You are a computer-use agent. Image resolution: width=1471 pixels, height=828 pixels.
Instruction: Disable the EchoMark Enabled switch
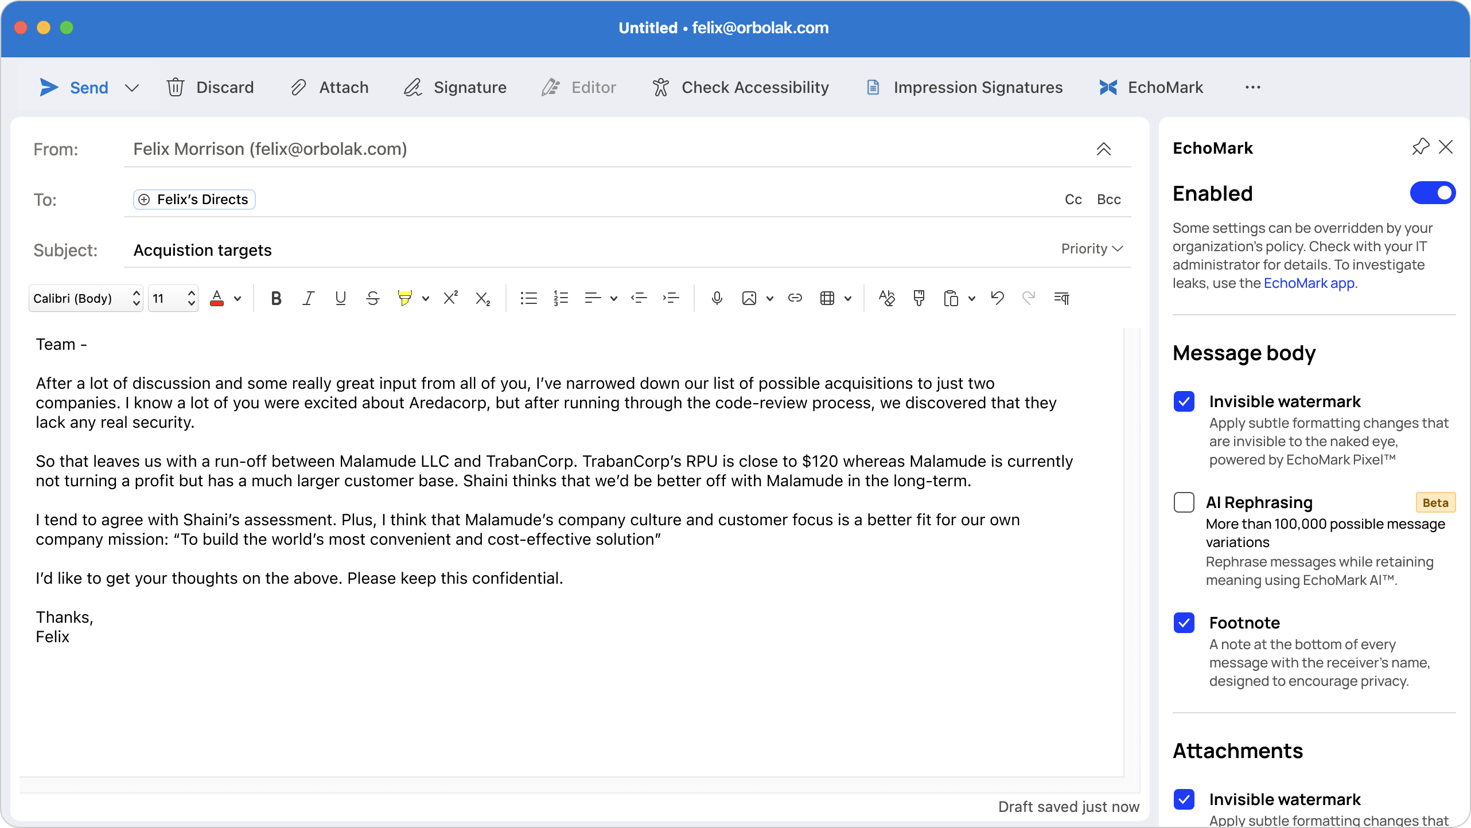point(1432,193)
